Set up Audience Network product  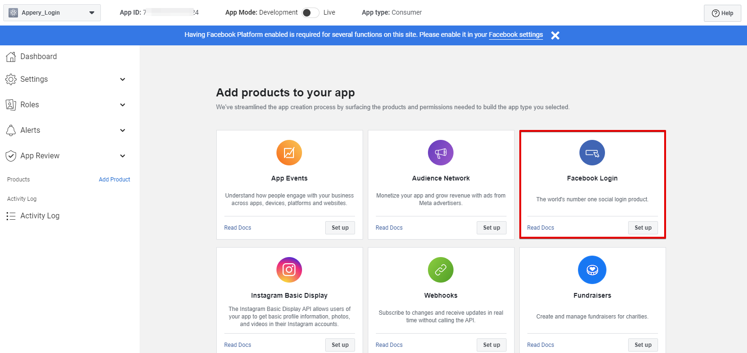[491, 228]
